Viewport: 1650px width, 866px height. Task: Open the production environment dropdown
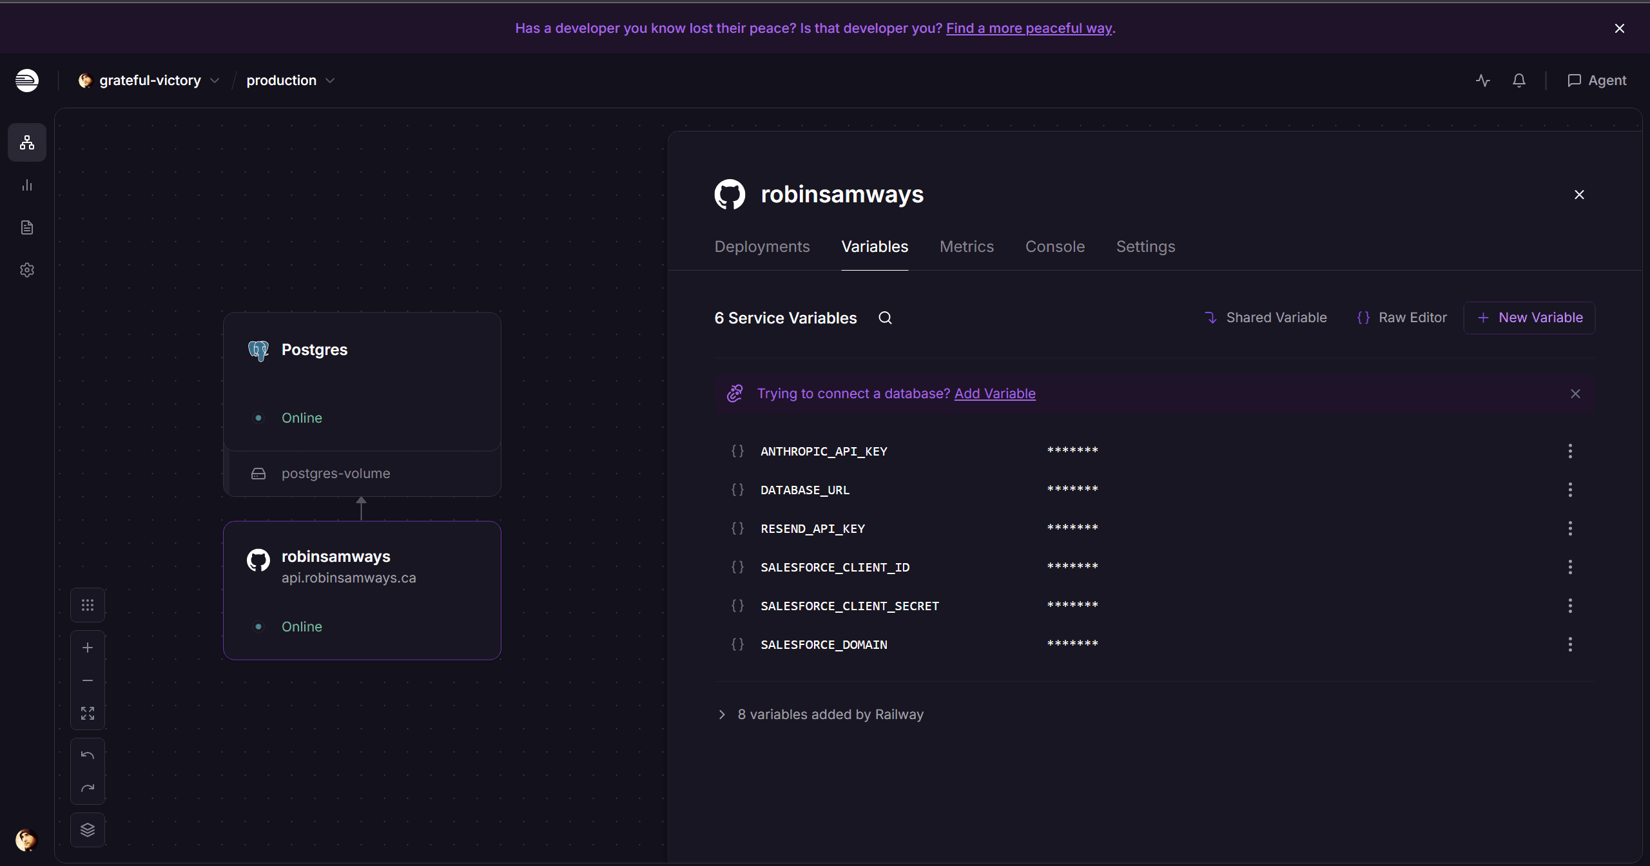coord(291,81)
